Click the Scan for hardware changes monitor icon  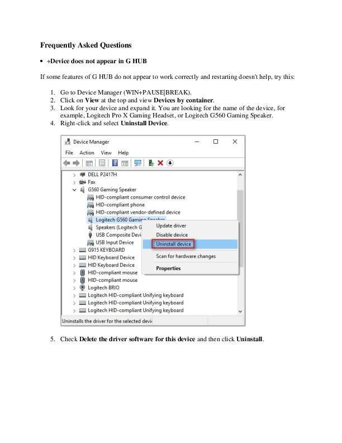pos(138,163)
